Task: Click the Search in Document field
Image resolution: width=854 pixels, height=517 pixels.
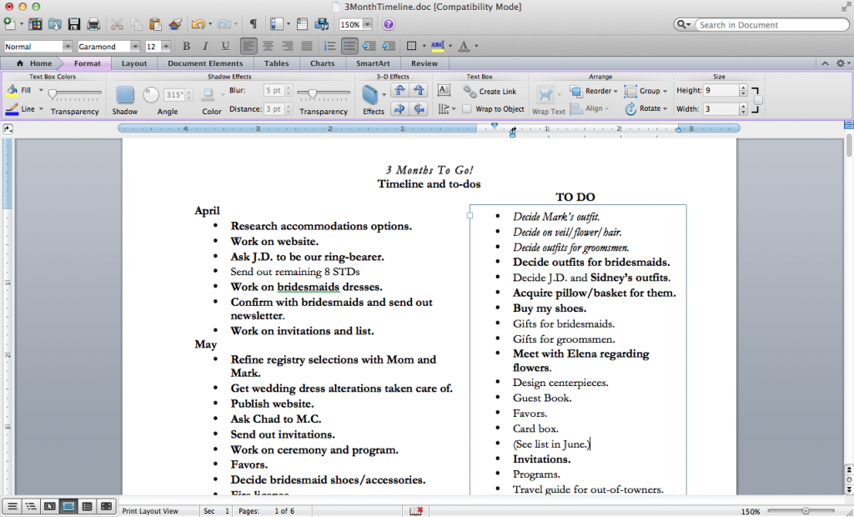Action: (x=772, y=24)
